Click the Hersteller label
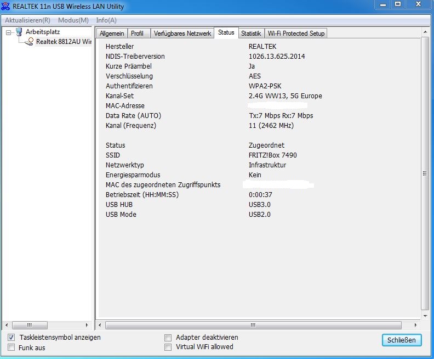Image resolution: width=434 pixels, height=359 pixels. coord(119,46)
